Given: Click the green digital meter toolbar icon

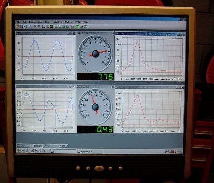Looking at the screenshot, I should coord(51,26).
